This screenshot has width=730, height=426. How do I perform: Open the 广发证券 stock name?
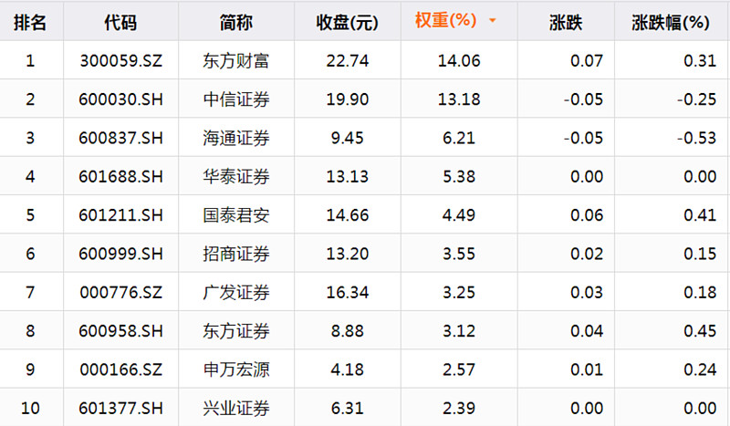pos(236,293)
